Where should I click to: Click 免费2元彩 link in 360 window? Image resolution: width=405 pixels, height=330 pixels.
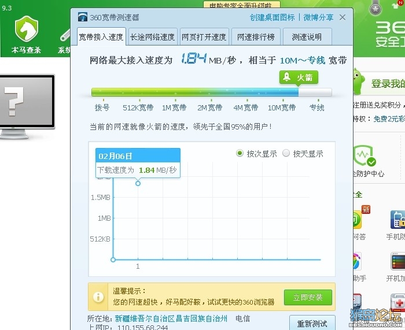click(x=389, y=119)
